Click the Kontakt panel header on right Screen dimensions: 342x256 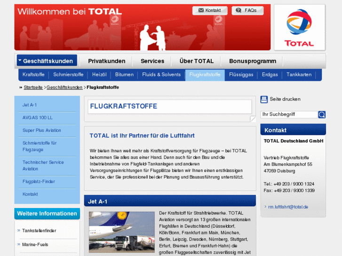point(293,130)
